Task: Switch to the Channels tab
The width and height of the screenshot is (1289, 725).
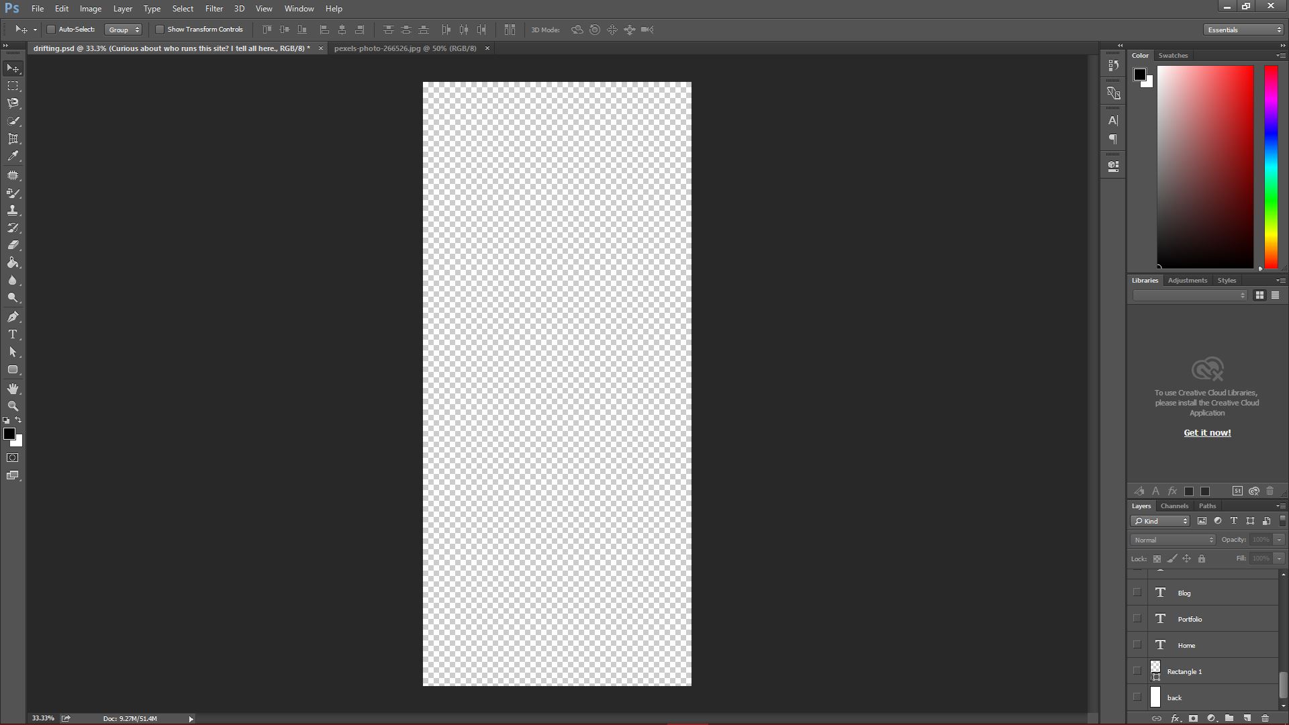Action: tap(1174, 506)
